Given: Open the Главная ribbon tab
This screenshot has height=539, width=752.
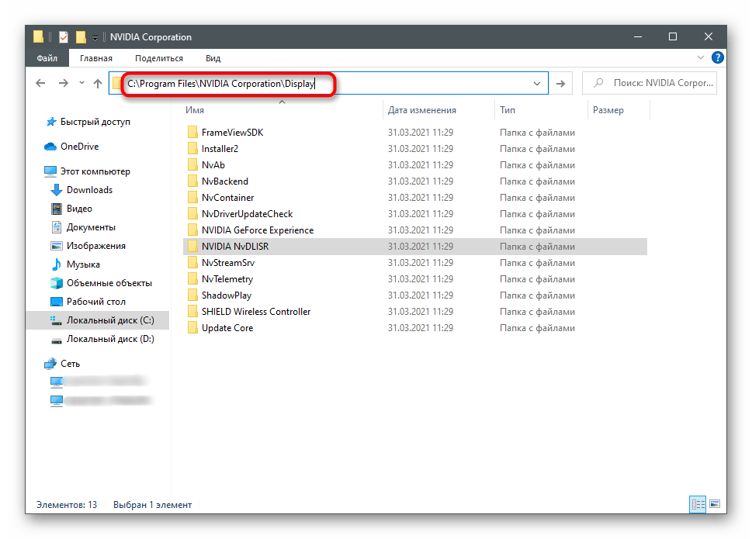Looking at the screenshot, I should coord(96,58).
